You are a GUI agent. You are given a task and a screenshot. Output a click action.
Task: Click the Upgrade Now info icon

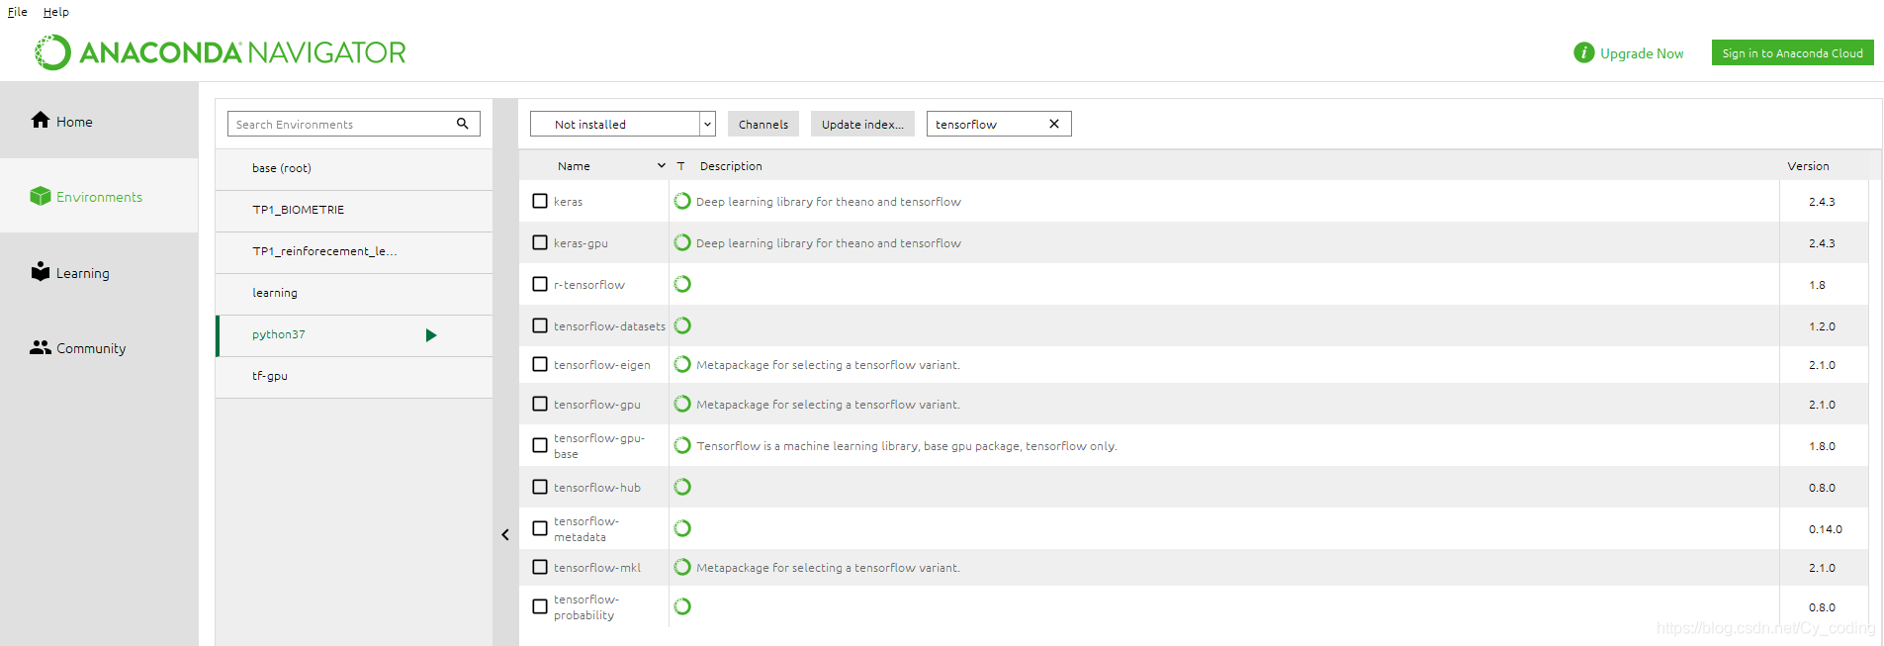tap(1584, 52)
